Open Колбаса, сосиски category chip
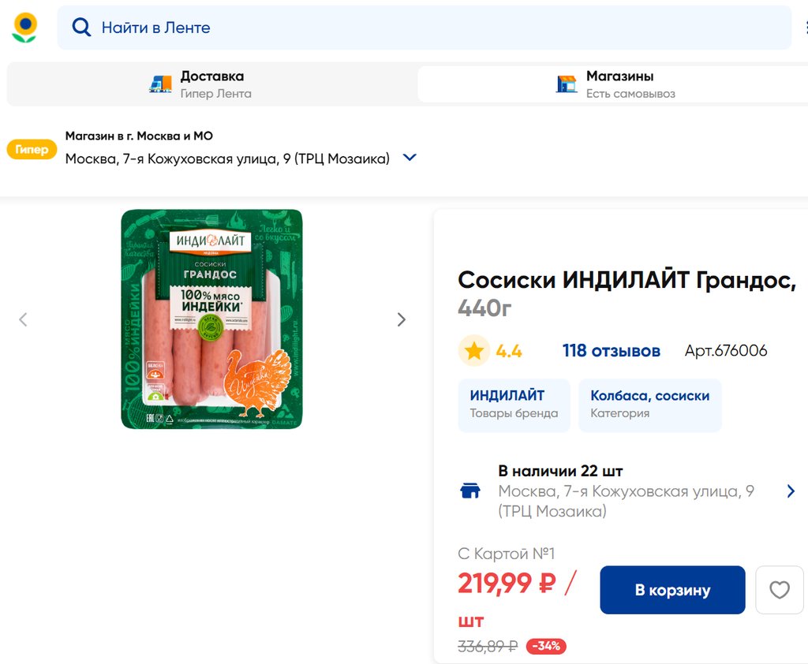 click(x=649, y=405)
